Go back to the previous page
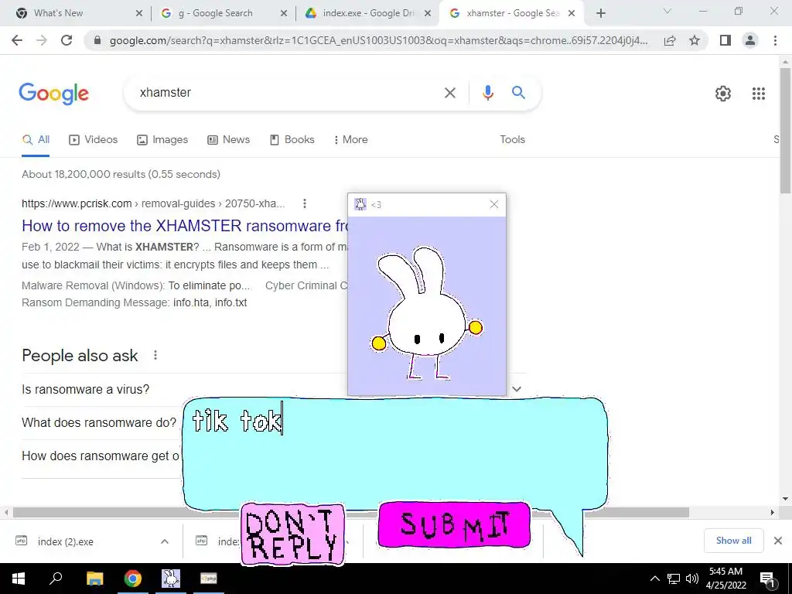Screen dimensions: 792x594 point(17,40)
